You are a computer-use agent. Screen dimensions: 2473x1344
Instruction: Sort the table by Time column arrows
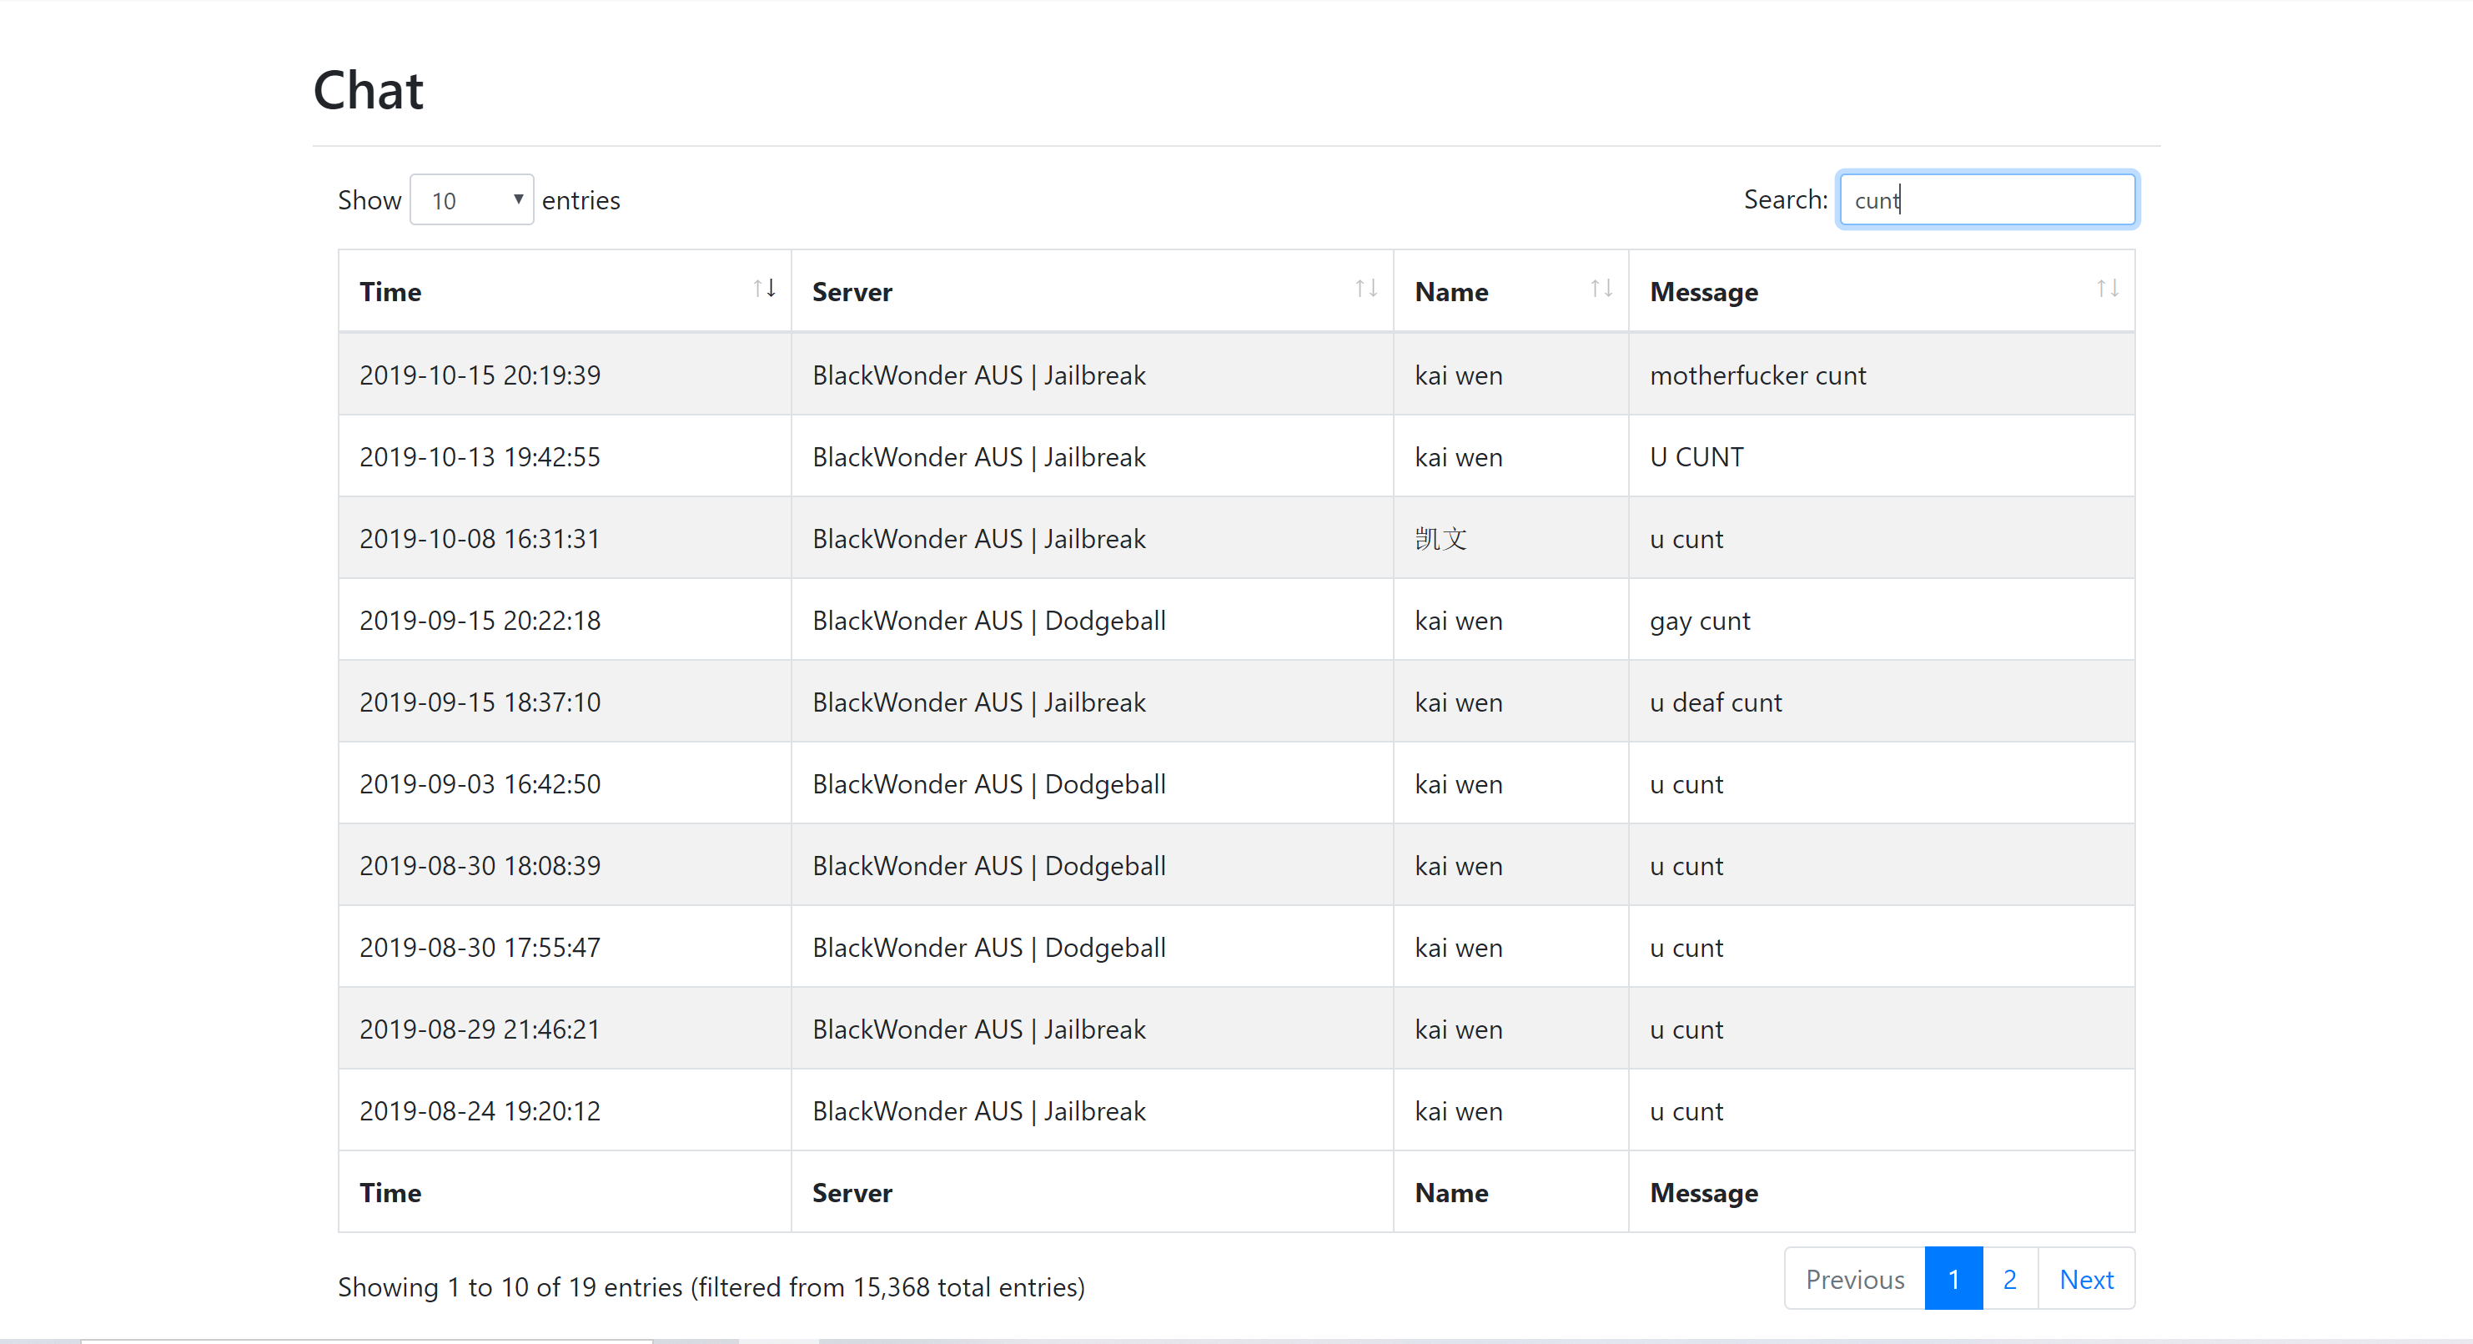(764, 289)
